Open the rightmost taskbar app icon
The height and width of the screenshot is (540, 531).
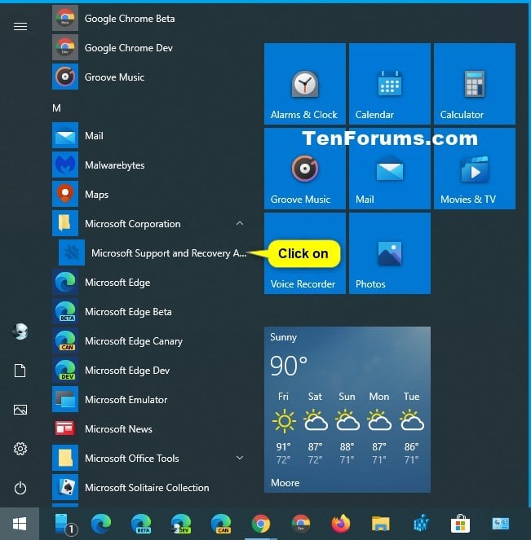click(x=501, y=524)
